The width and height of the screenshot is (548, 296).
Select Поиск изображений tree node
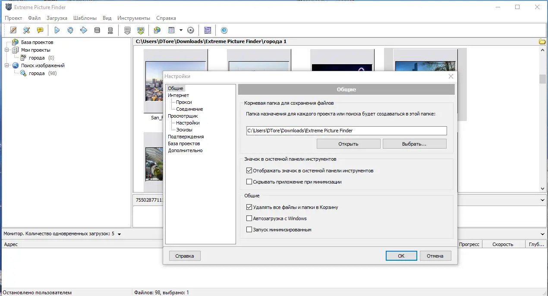pyautogui.click(x=43, y=65)
